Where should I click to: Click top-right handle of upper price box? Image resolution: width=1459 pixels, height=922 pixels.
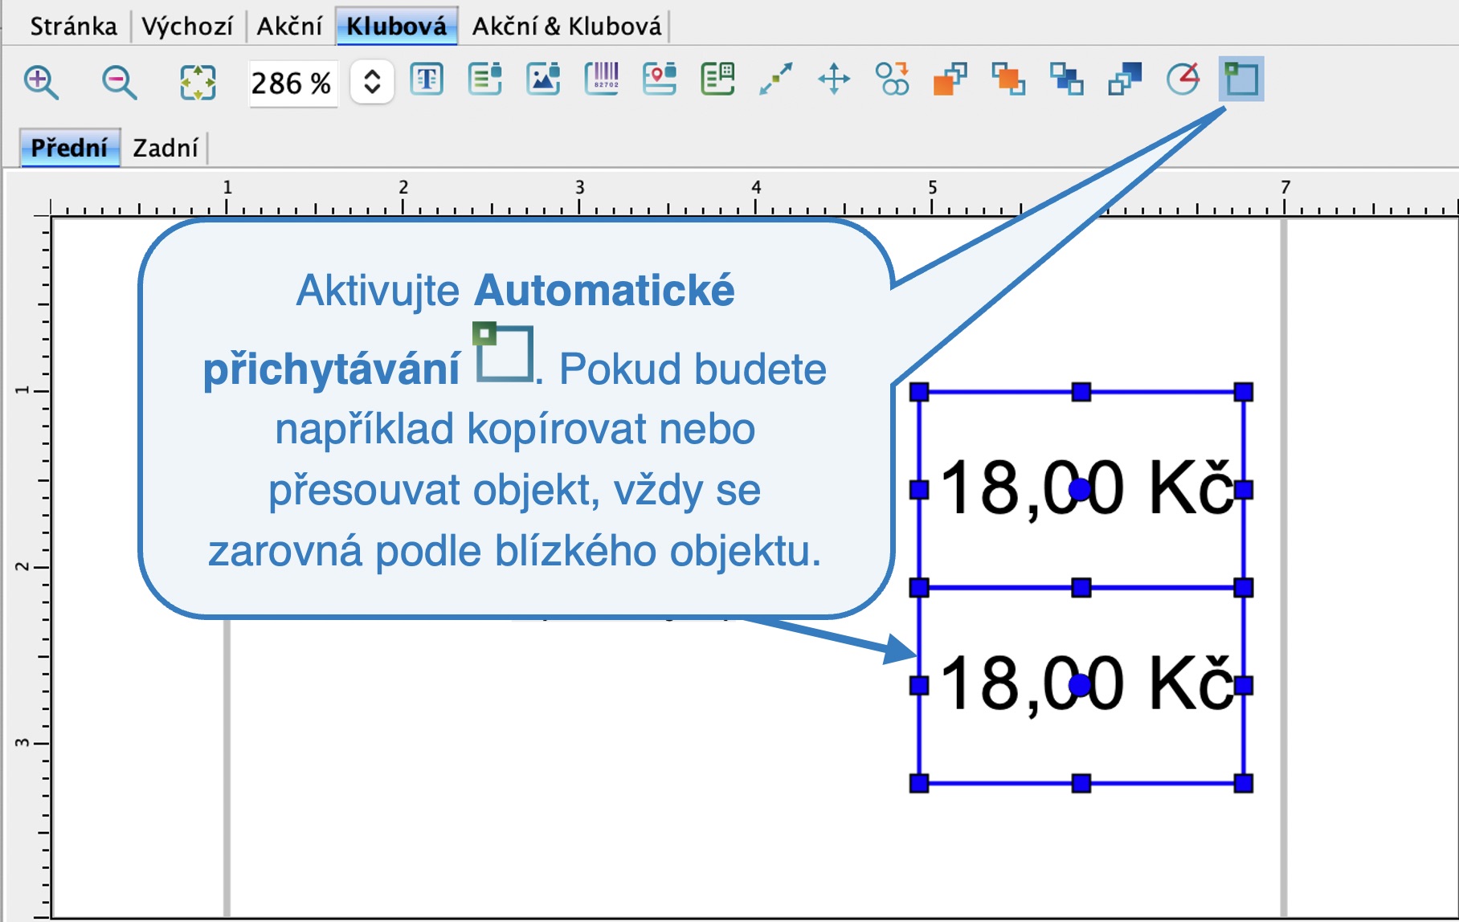(x=1244, y=392)
